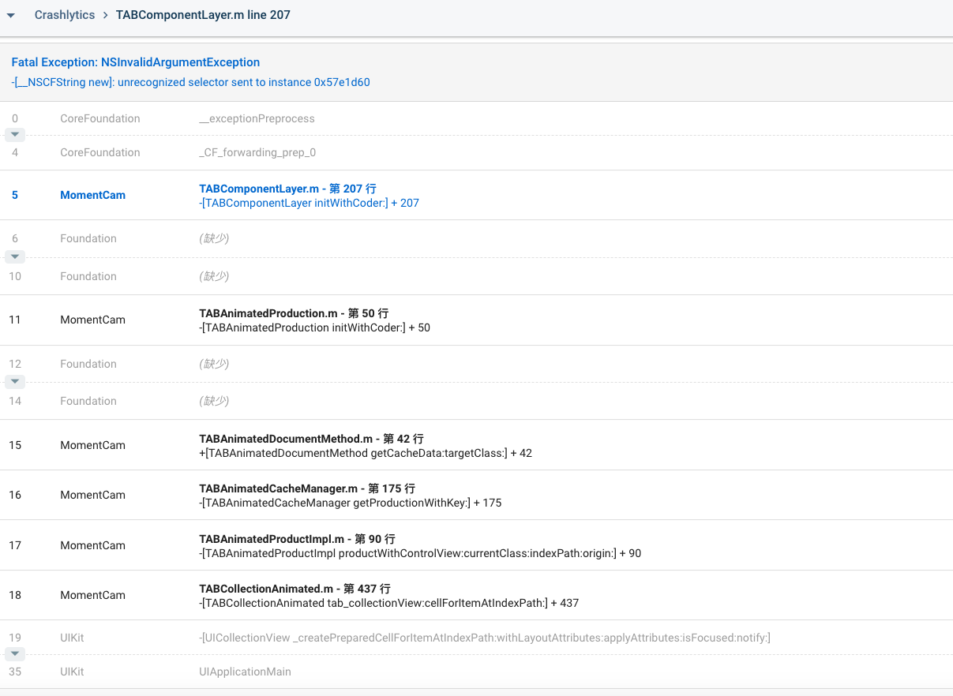Click (缺少) text in frame 10
Screen dimensions: 953x696
tap(214, 276)
